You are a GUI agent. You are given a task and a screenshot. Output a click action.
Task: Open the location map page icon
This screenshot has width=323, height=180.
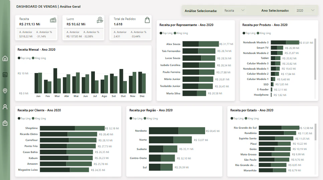point(5,91)
